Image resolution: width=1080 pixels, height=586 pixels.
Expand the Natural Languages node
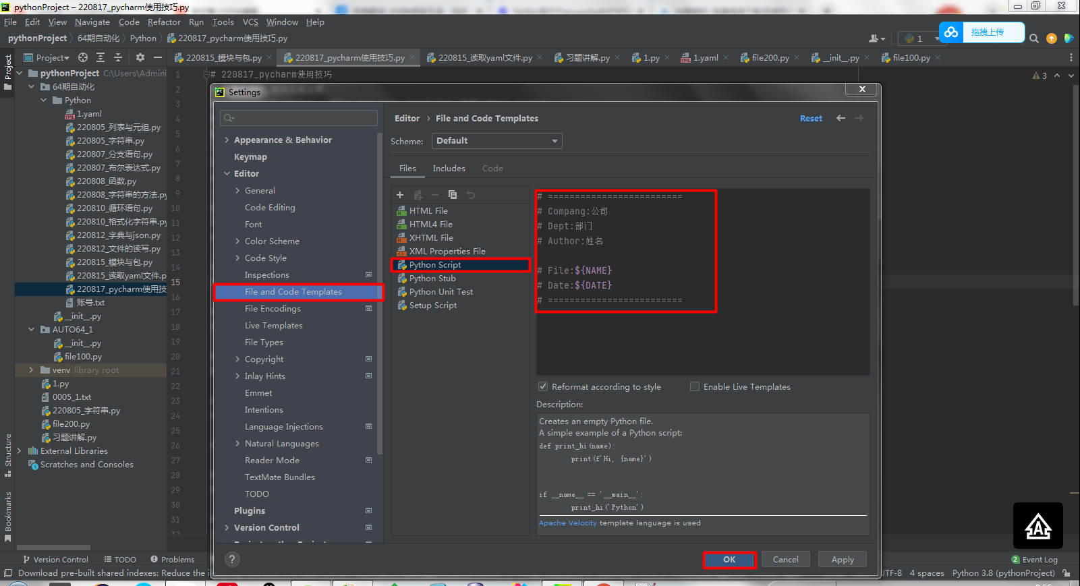coord(237,444)
